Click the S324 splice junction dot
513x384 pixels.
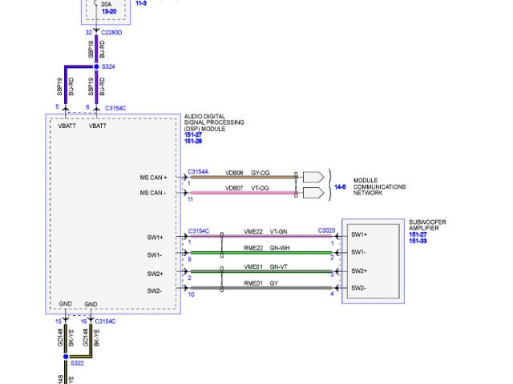(95, 66)
